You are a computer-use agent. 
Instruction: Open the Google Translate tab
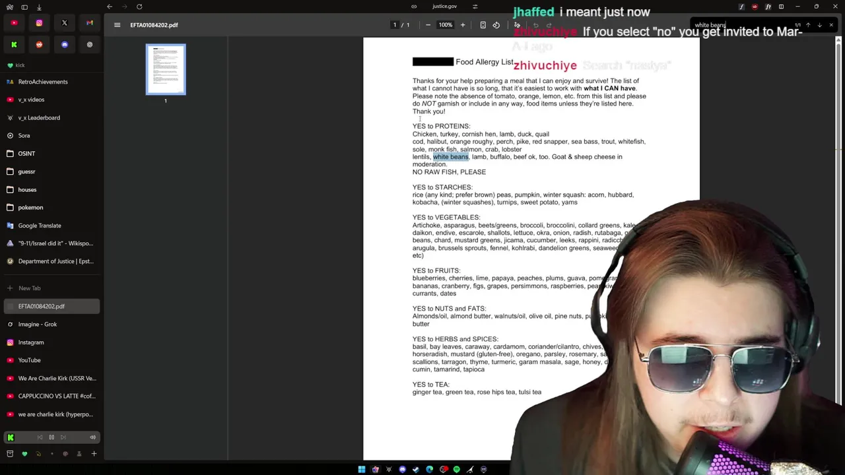pos(51,226)
